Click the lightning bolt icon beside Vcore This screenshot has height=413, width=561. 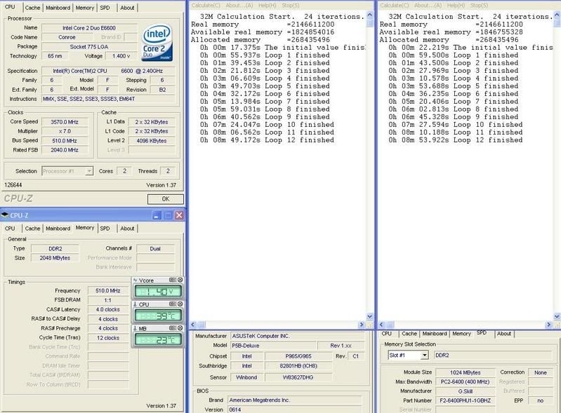(136, 280)
